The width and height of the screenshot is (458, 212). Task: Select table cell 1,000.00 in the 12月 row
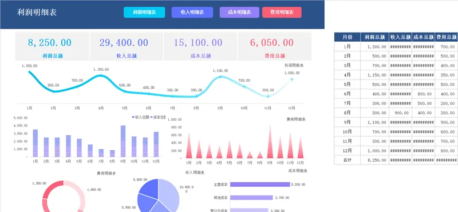pos(374,151)
